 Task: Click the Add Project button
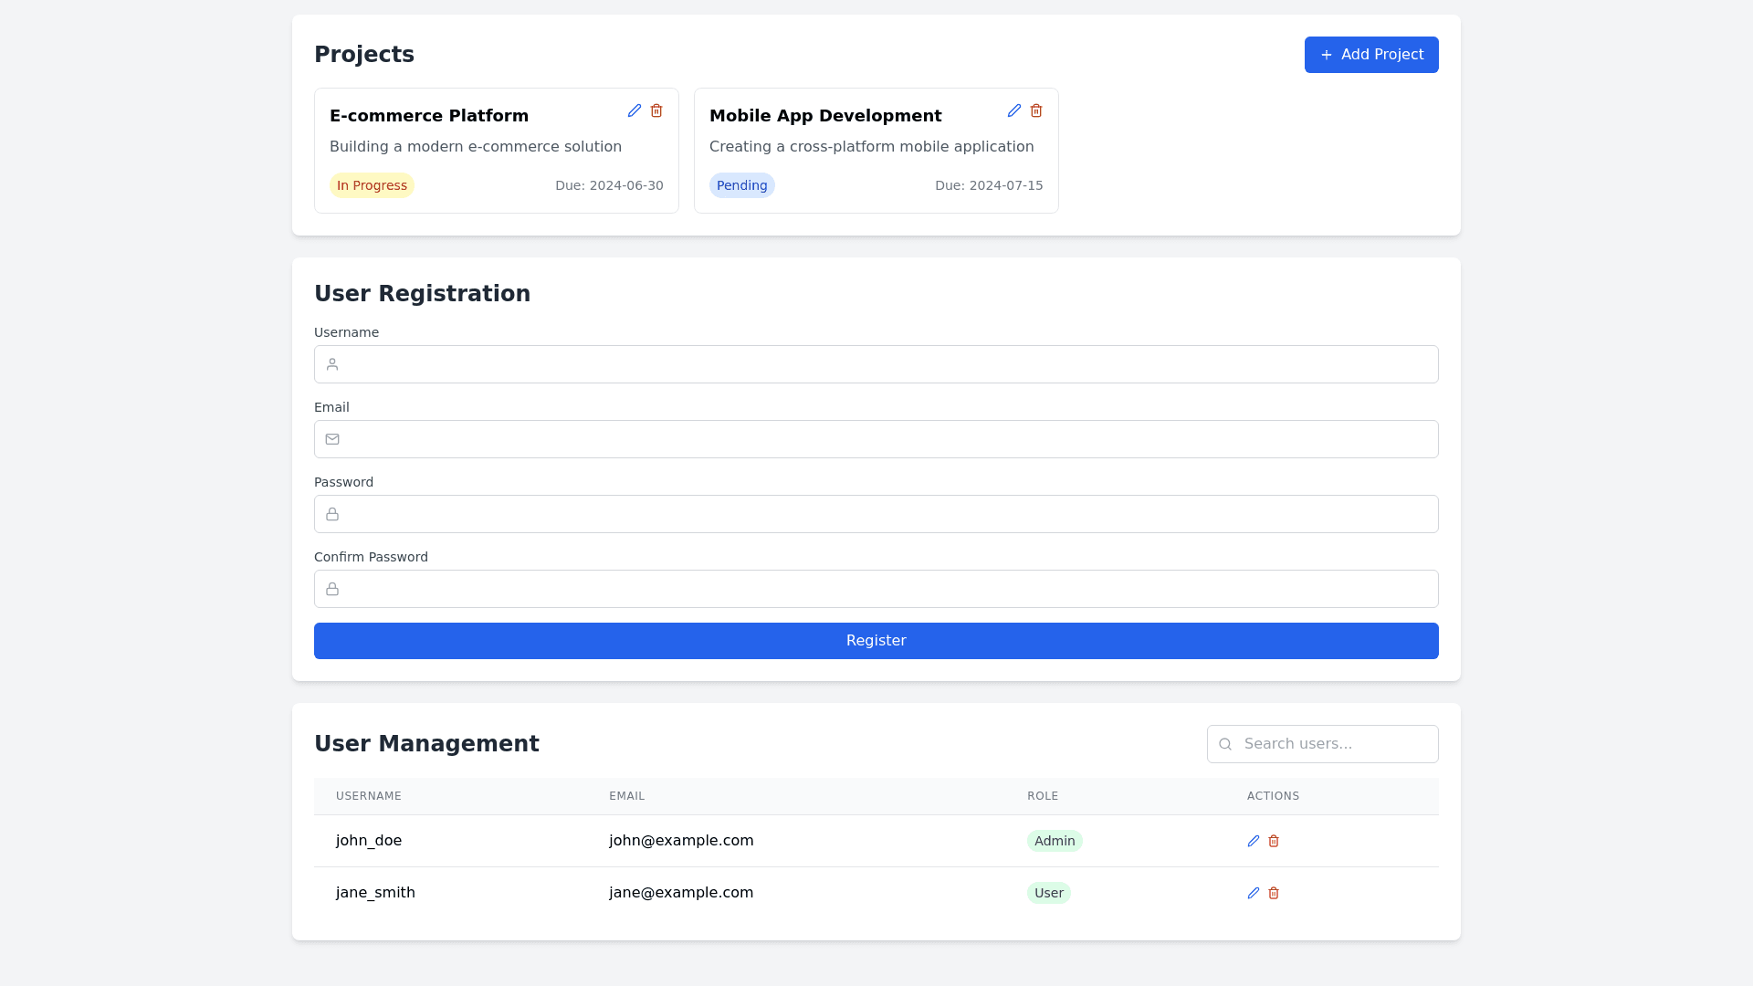coord(1371,55)
